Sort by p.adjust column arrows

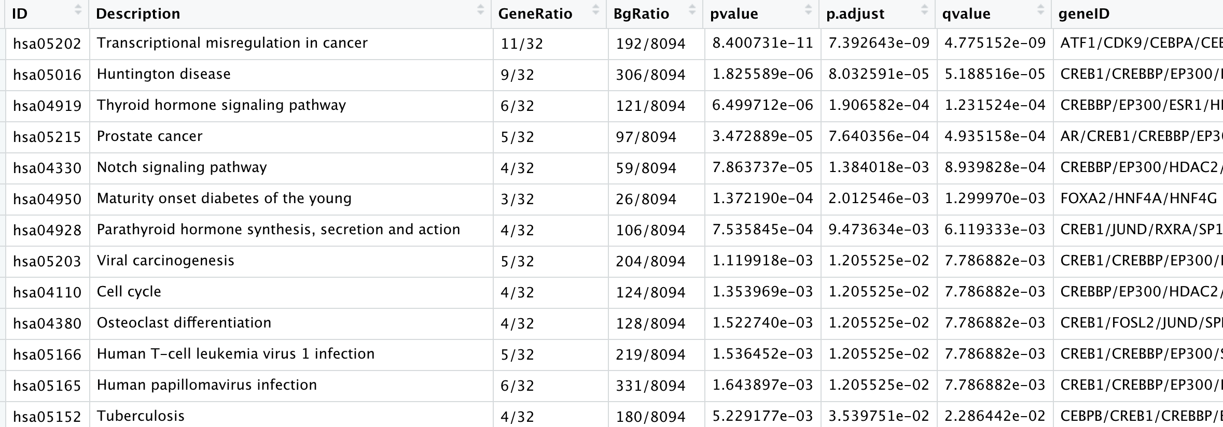pyautogui.click(x=924, y=9)
